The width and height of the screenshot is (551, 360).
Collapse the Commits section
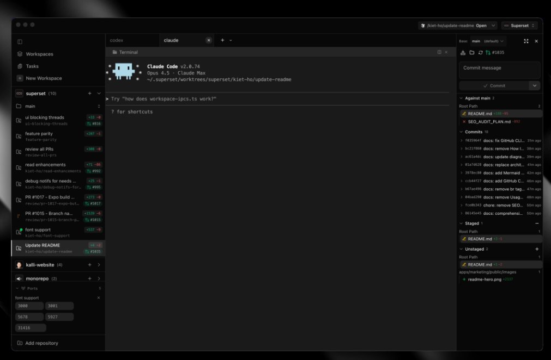click(461, 132)
